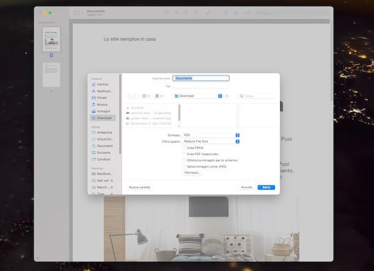Show the Markup toolbar in Preview
Image resolution: width=374 pixels, height=271 pixels.
coord(236,13)
